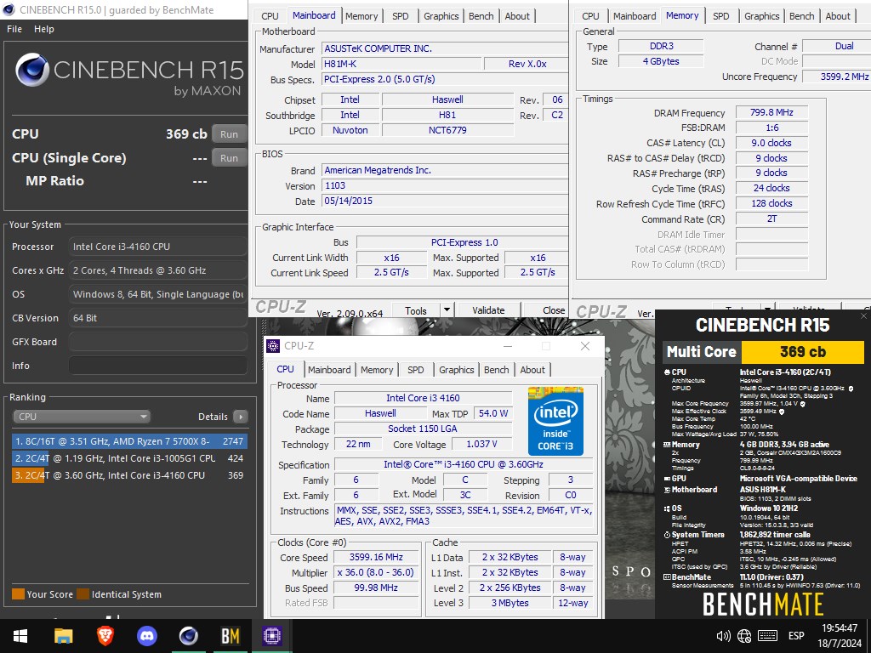This screenshot has height=653, width=871.
Task: Click the Intel Core i3 logo badge
Action: (x=555, y=421)
